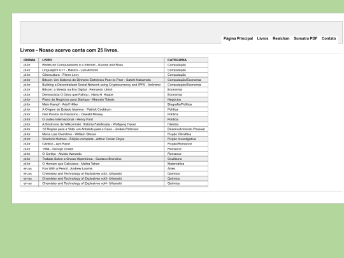
Task: Select 'Chemistry and Technology of Explosives vol4'
Action: (82, 183)
